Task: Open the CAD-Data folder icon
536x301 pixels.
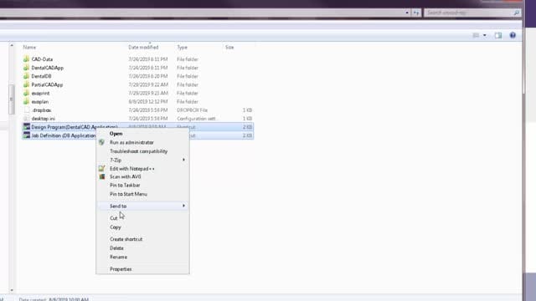Action: tap(26, 59)
